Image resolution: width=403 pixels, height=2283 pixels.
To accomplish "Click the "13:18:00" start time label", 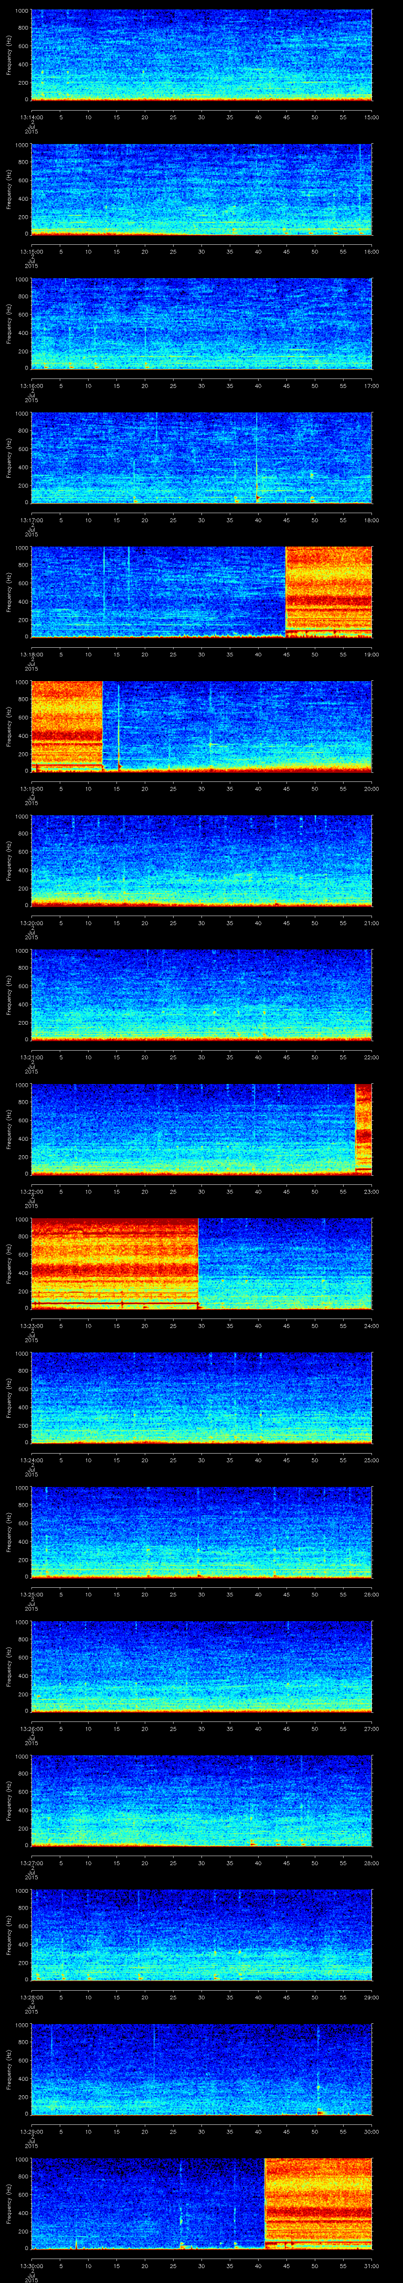I will [x=31, y=654].
